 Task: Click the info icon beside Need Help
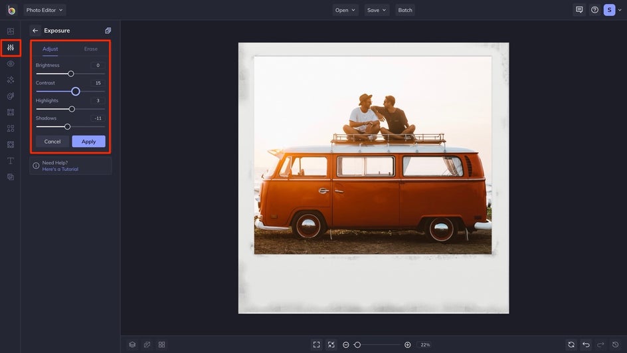click(36, 166)
